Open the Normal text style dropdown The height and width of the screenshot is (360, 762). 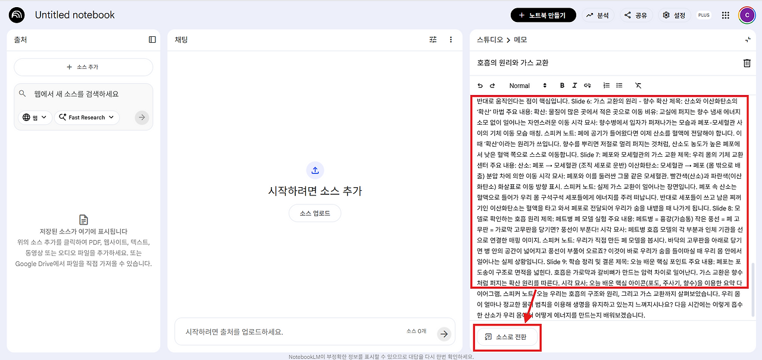click(527, 86)
